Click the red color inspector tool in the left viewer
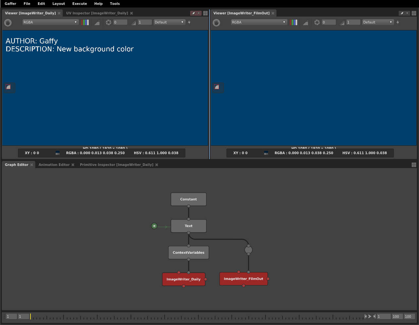The height and width of the screenshot is (325, 419). (x=9, y=87)
